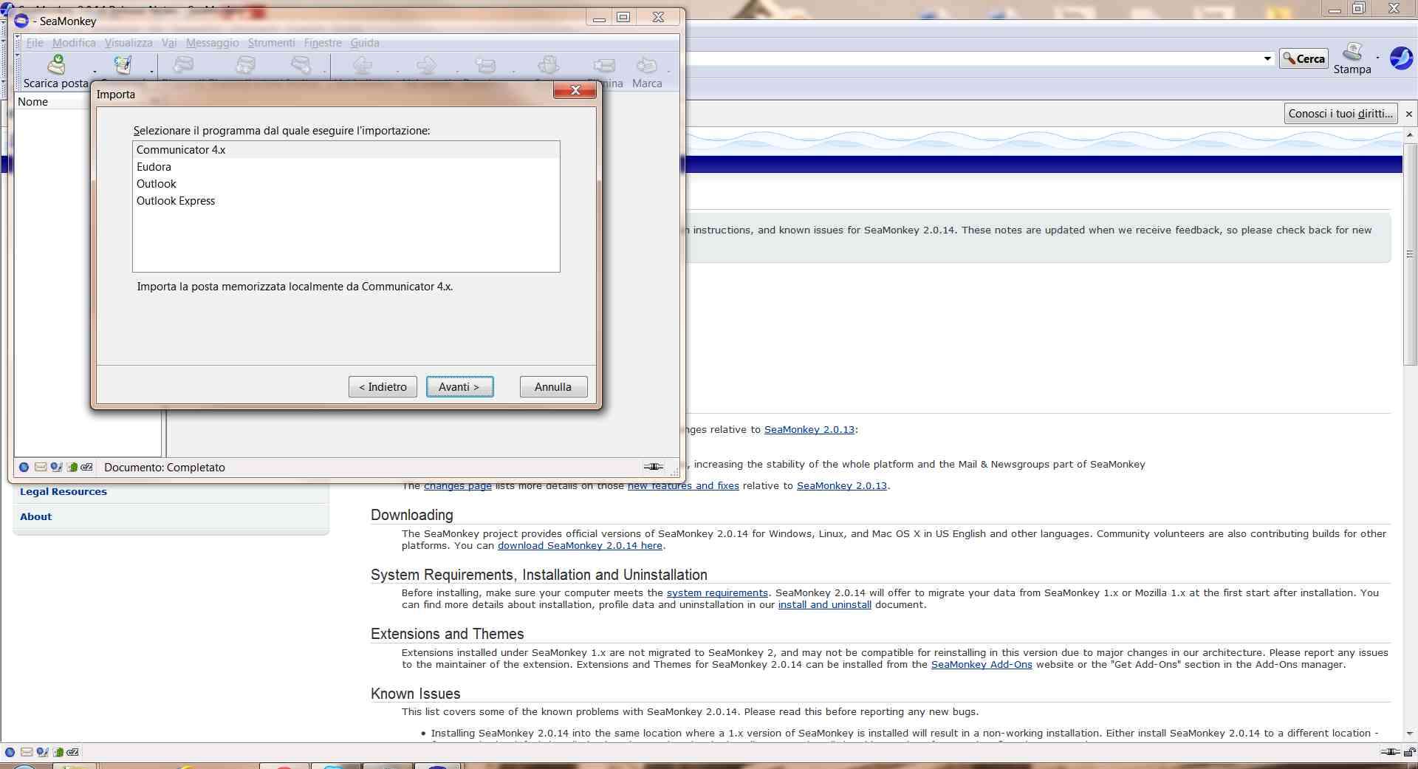Click the compose message icon in mail toolbar

click(123, 65)
